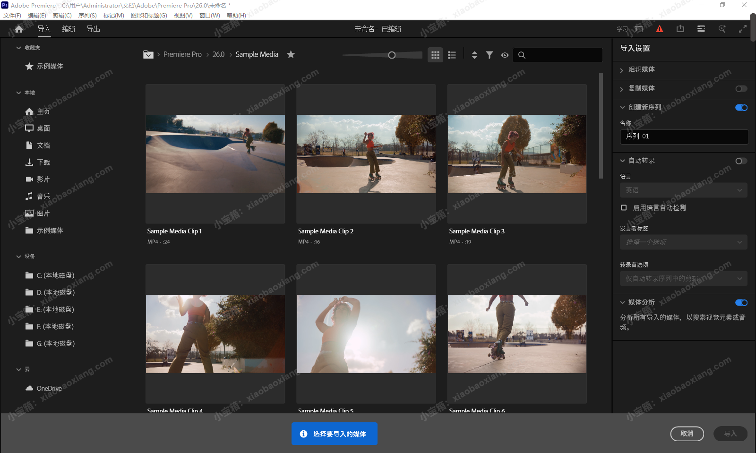756x453 pixels.
Task: Click the Home icon in header
Action: point(19,29)
